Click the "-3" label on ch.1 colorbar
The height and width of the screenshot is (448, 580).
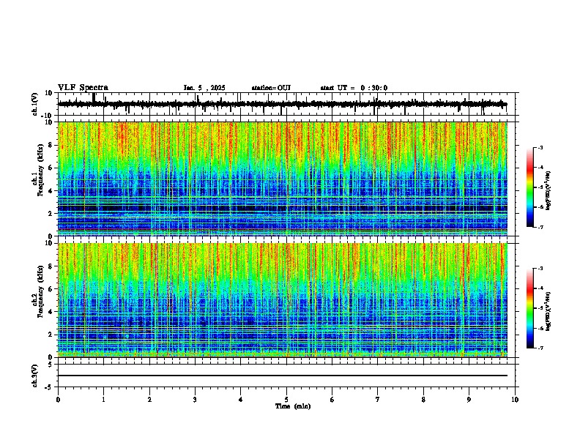pos(540,148)
